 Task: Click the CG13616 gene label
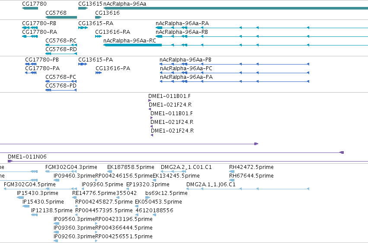[x=107, y=13]
